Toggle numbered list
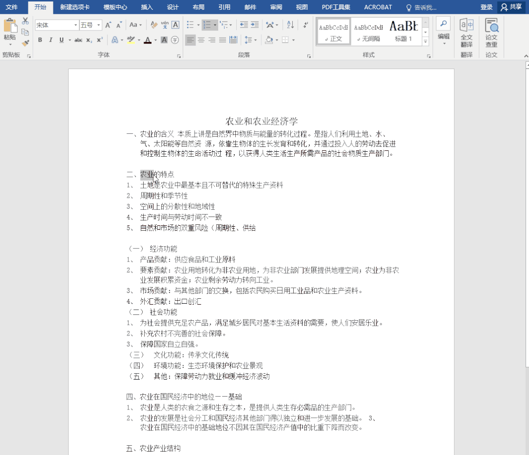Viewport: 529px width, 455px height. 207,24
